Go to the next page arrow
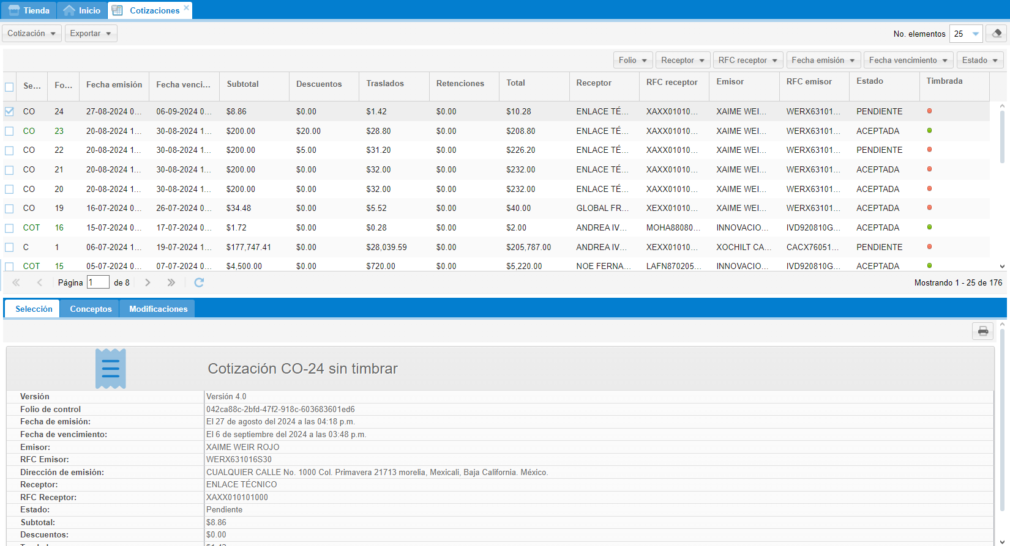Viewport: 1010px width, 546px height. coord(148,282)
